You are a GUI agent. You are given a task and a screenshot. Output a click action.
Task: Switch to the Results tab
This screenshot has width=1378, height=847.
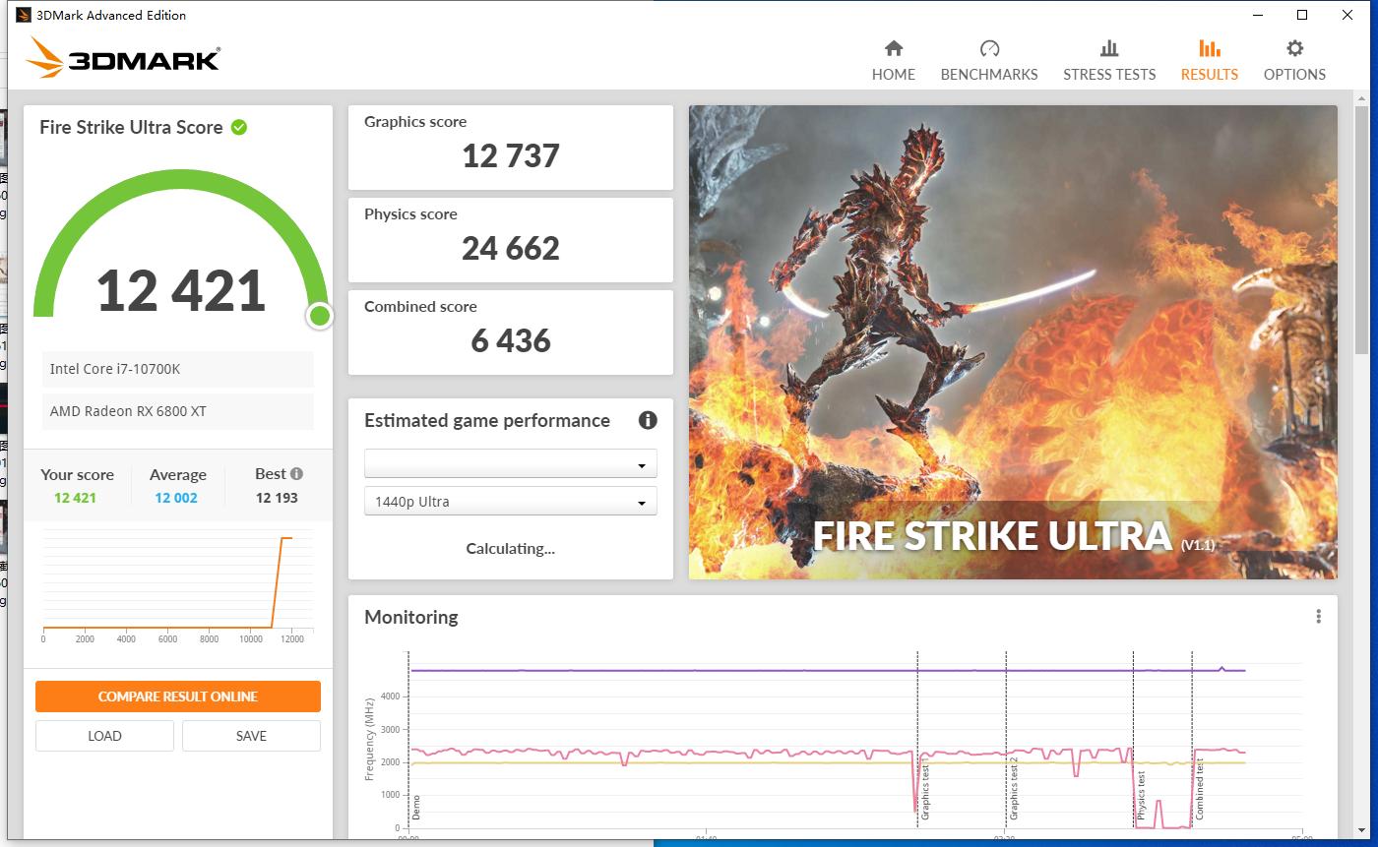click(x=1209, y=60)
